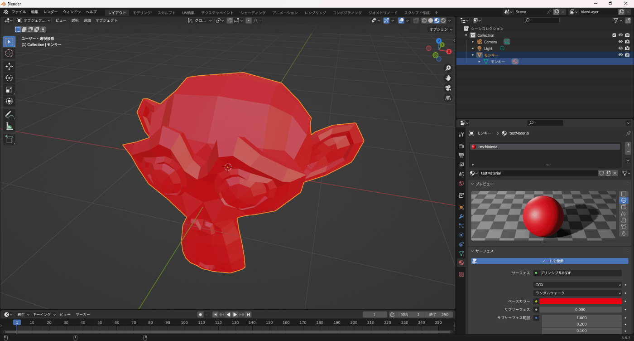Image resolution: width=634 pixels, height=341 pixels.
Task: Select the Measure tool in left toolbar
Action: [9, 126]
